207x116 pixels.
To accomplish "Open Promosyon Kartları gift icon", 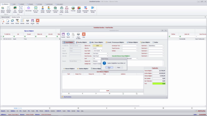I will [x=55, y=10].
